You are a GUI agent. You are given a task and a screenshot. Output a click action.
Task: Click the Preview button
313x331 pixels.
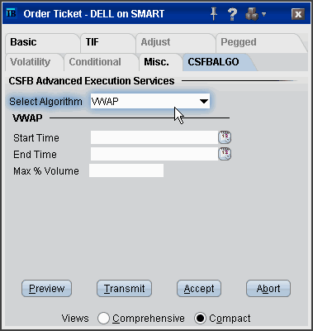[46, 289]
